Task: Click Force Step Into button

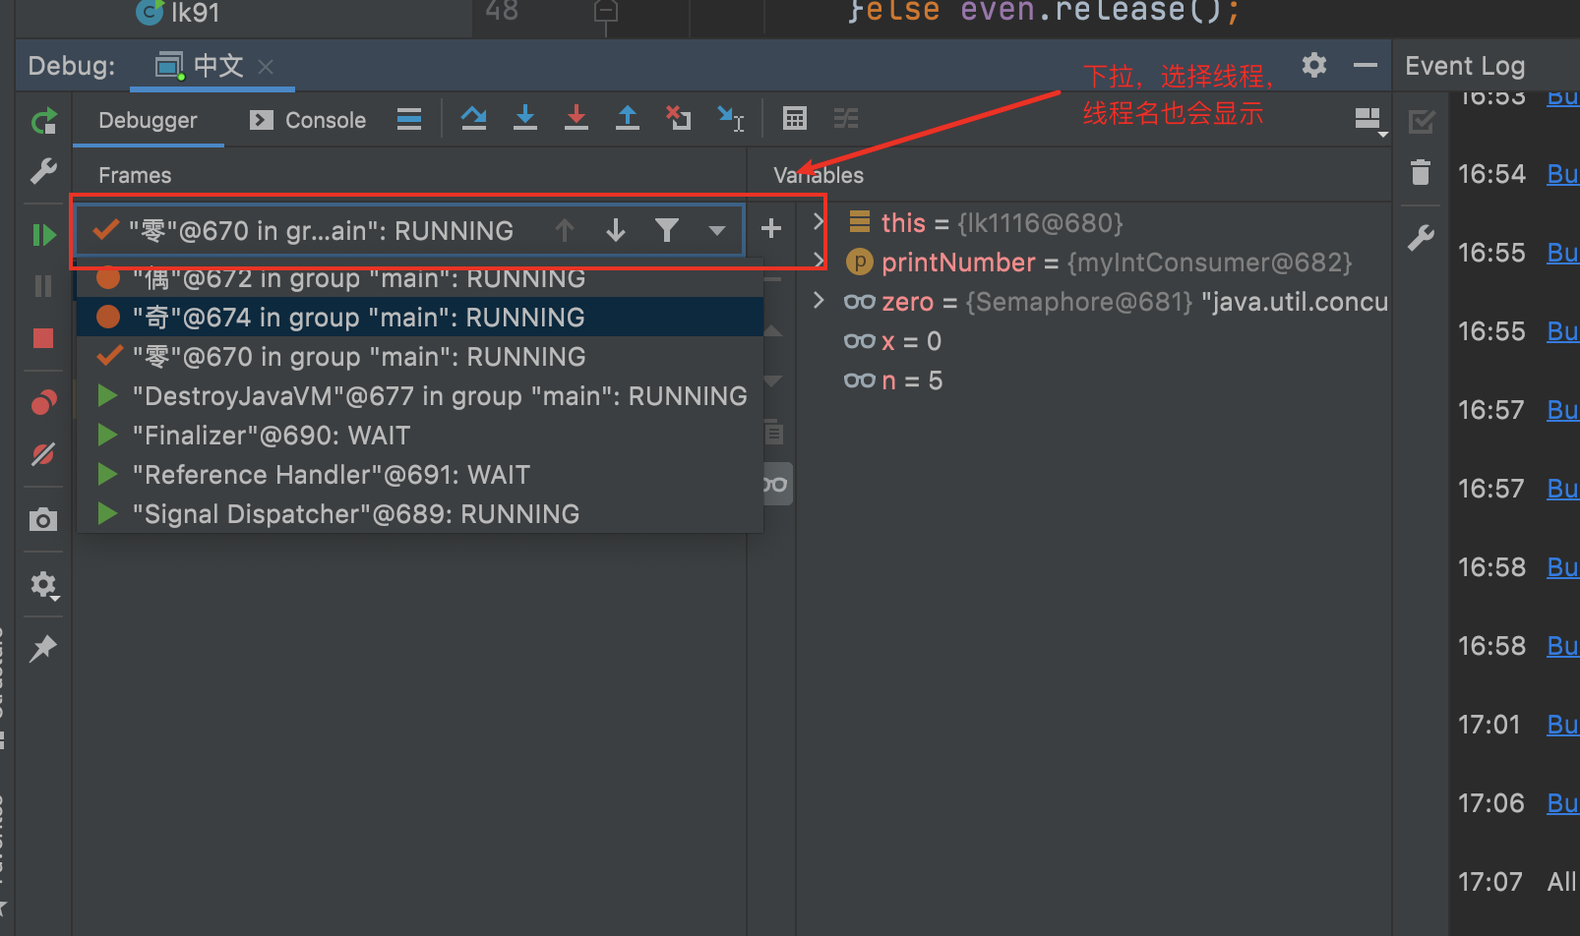Action: point(577,119)
